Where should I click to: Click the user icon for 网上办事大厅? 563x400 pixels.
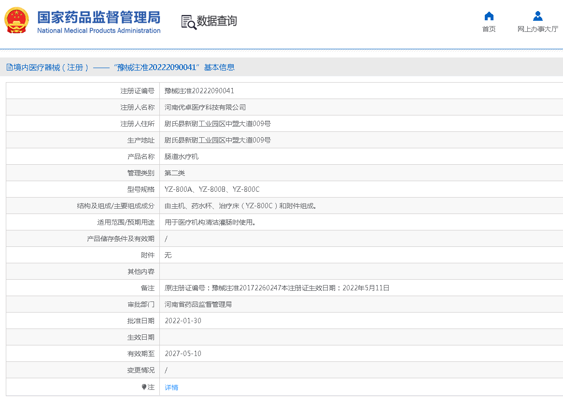tap(537, 16)
